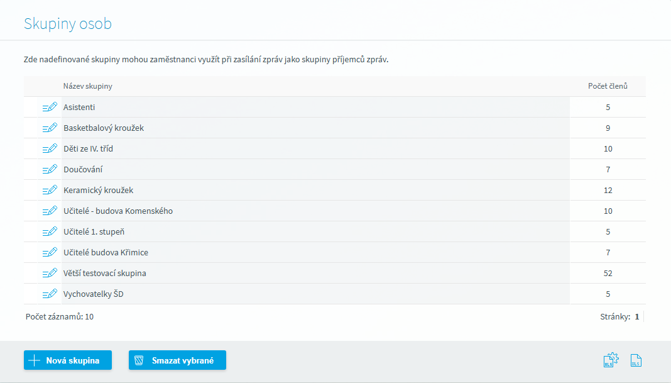This screenshot has height=383, width=671.
Task: Edit the Děti ze IV. tříd group
Action: [x=50, y=148]
